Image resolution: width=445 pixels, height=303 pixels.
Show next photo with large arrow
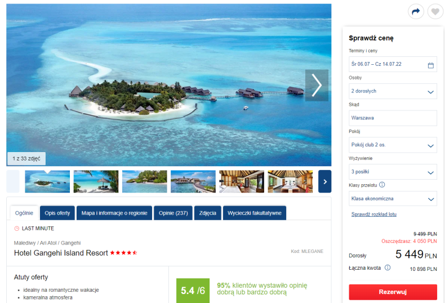(317, 86)
